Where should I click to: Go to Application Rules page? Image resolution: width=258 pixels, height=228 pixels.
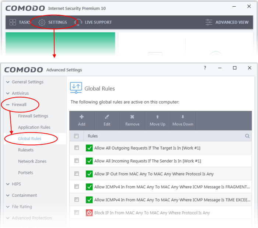(x=34, y=127)
